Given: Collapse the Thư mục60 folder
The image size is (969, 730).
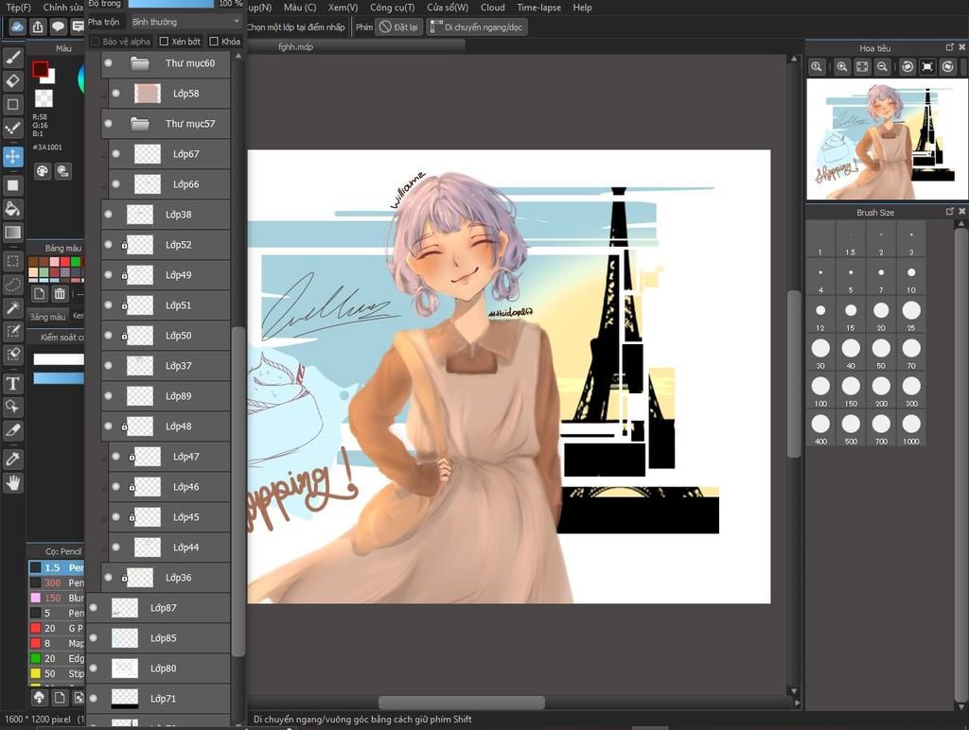Looking at the screenshot, I should (140, 63).
